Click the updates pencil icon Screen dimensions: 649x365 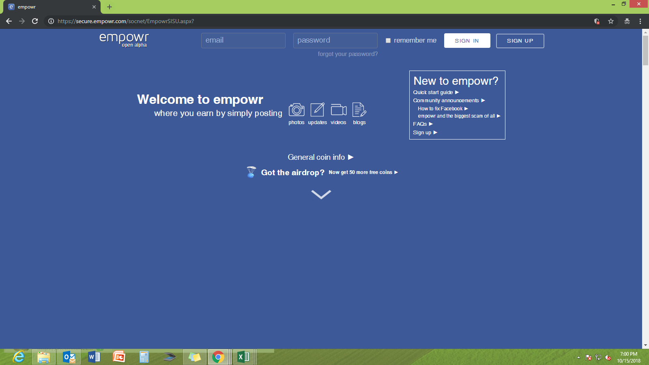317,109
